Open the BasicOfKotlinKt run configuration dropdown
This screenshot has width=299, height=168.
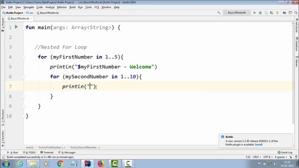[237, 13]
